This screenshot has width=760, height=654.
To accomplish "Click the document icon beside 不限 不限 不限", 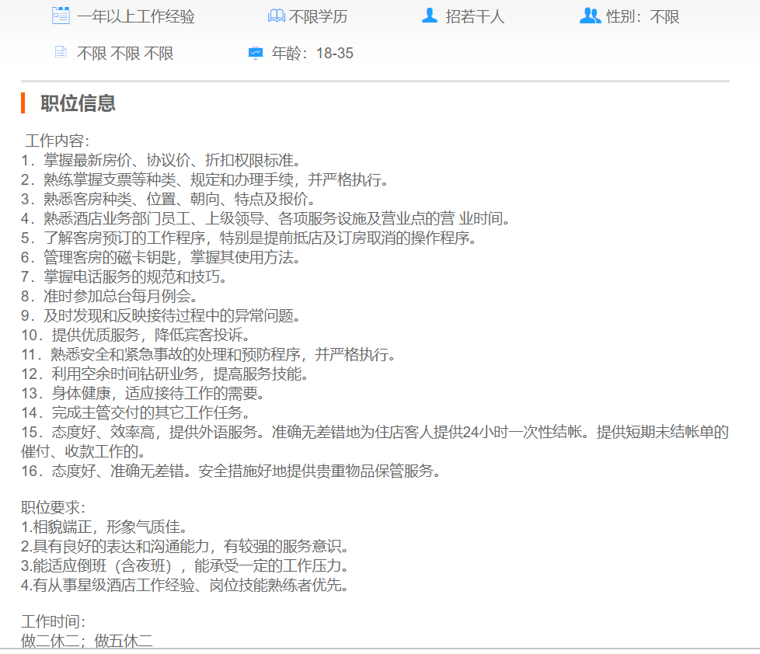I will tap(61, 53).
